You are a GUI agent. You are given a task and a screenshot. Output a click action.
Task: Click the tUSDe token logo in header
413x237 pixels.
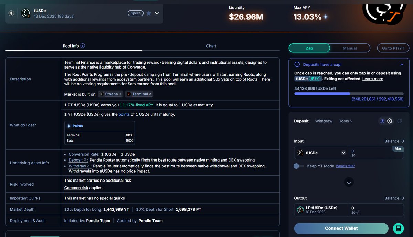click(26, 13)
